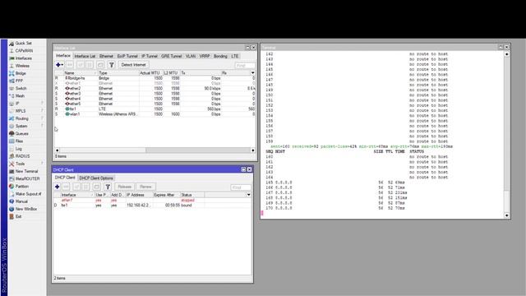Expand the System submenu in the sidebar
Image resolution: width=526 pixels, height=296 pixels.
42,126
